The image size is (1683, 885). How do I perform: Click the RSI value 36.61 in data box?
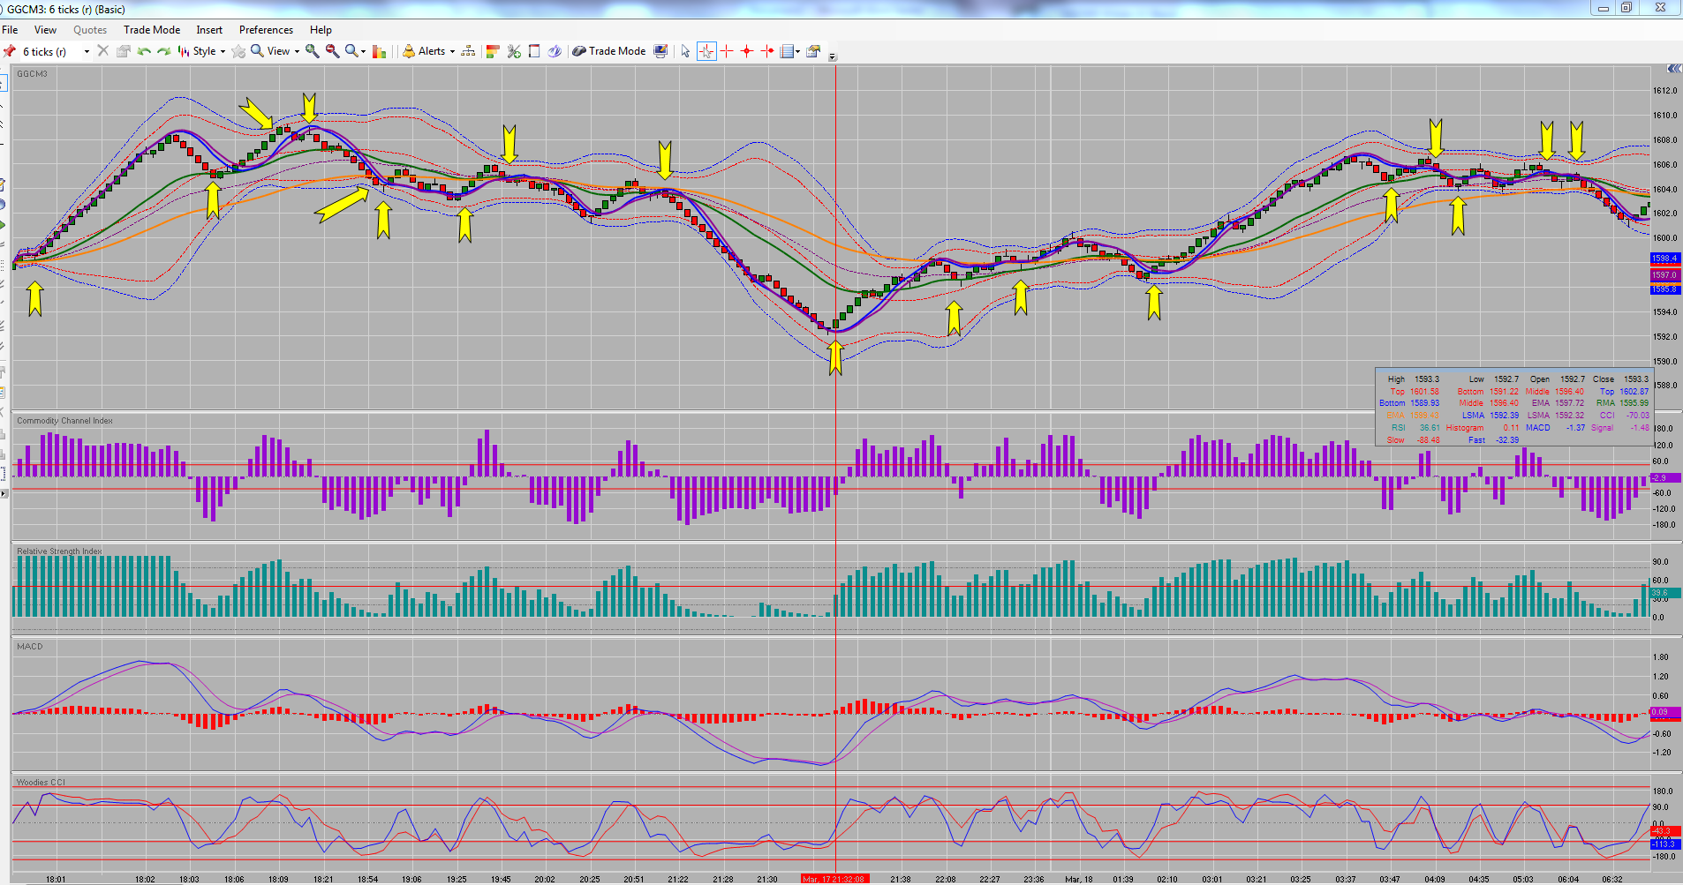point(1430,428)
